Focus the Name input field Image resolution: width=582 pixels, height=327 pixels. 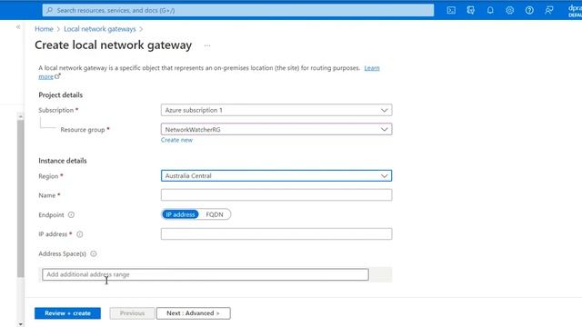pos(276,195)
